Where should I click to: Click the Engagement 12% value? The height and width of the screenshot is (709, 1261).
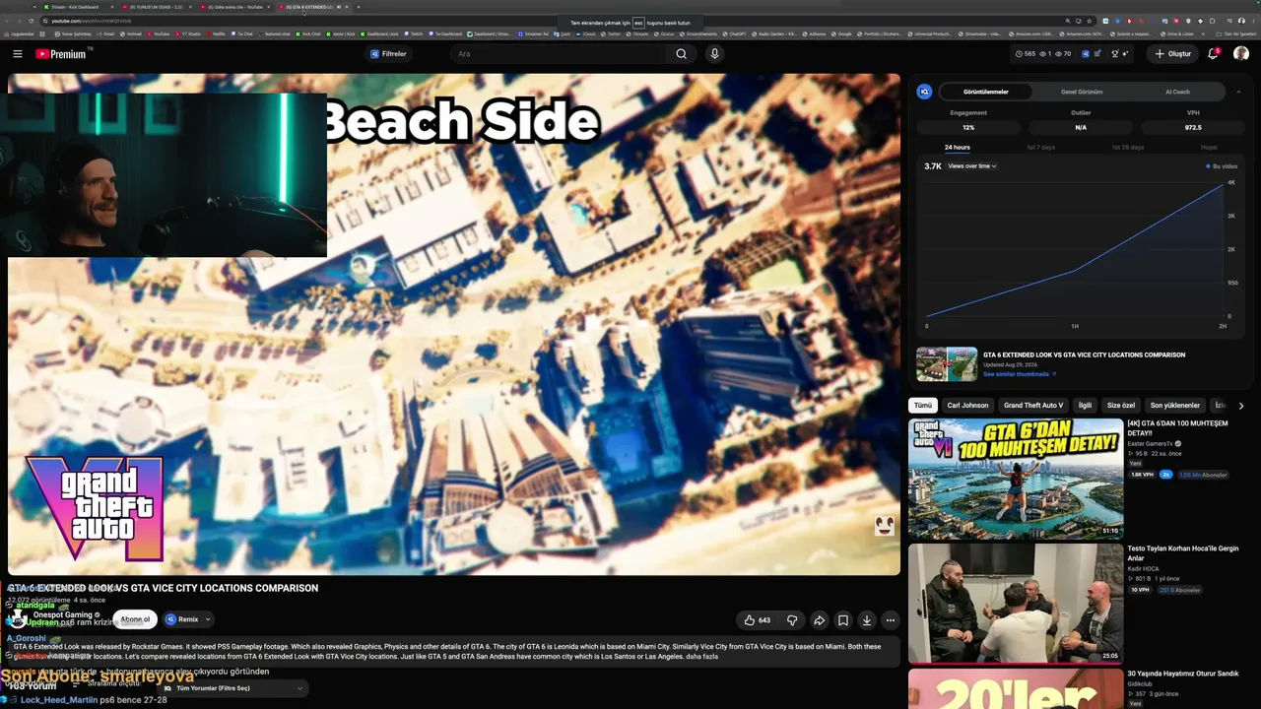[x=968, y=128]
